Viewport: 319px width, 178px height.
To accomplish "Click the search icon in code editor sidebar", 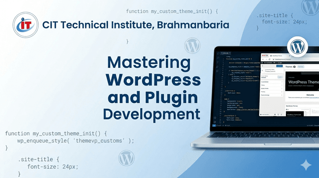I will [x=218, y=58].
